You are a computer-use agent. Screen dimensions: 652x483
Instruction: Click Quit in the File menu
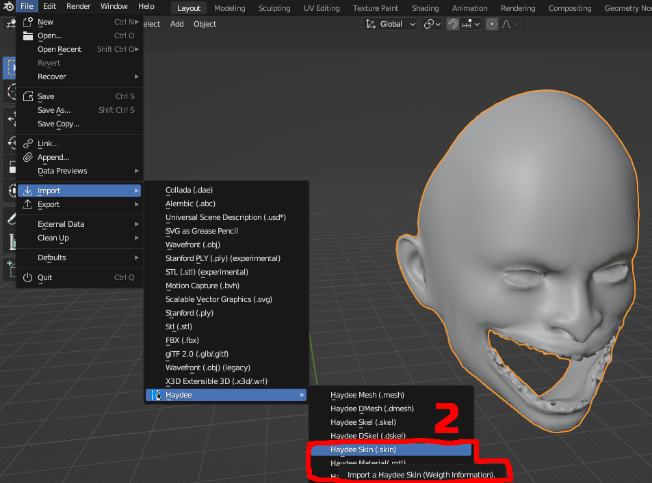pos(79,277)
